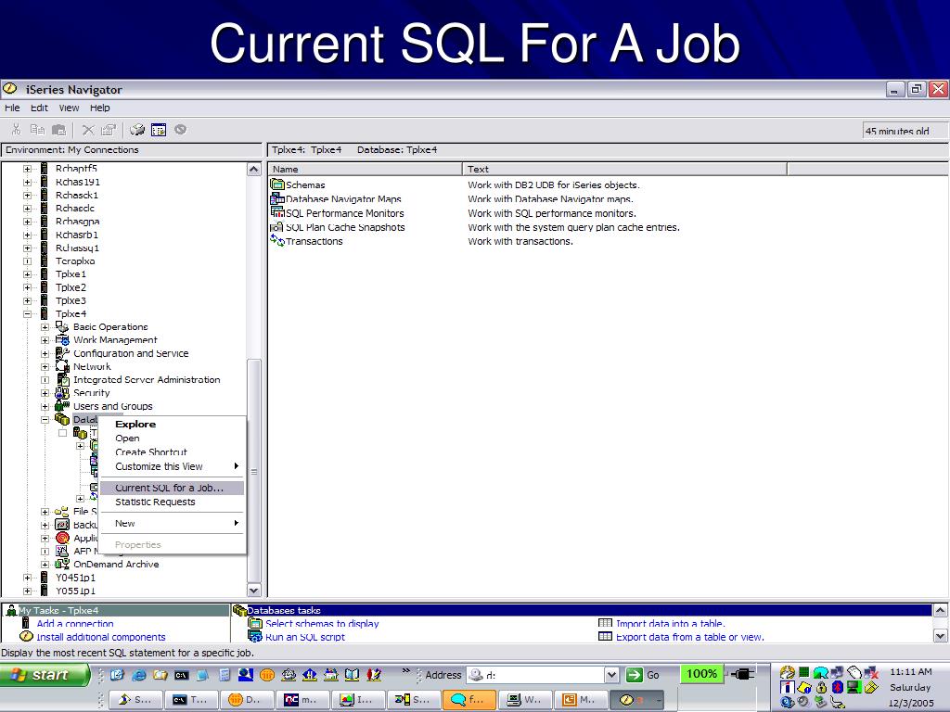
Task: Collapse the Tplxe4 server node
Action: (x=27, y=313)
